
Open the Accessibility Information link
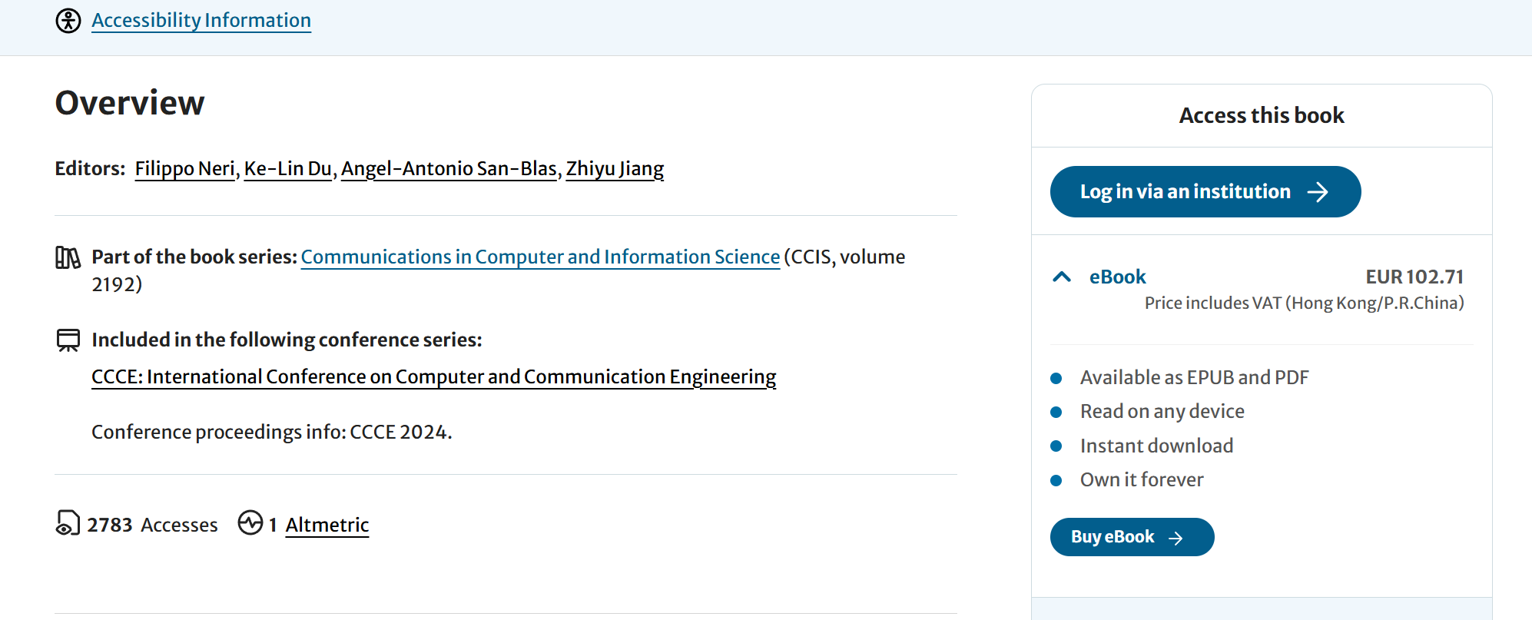201,21
